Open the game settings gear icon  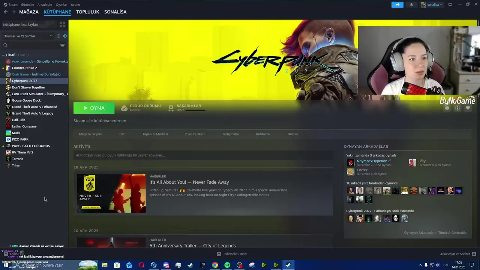pos(447,108)
